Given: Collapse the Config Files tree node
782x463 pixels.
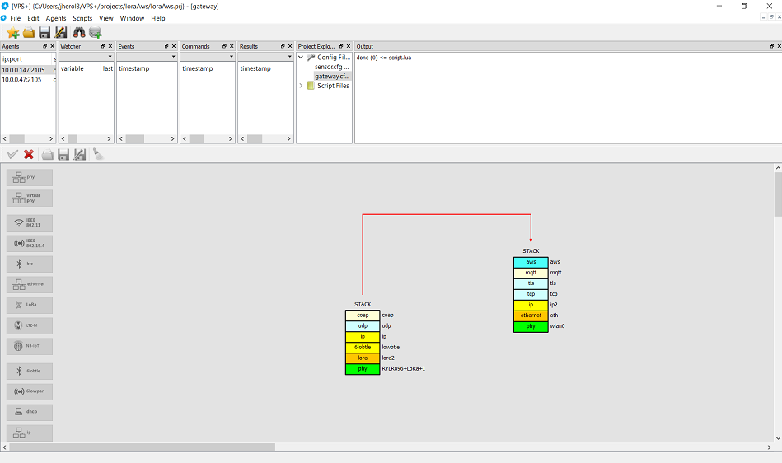Looking at the screenshot, I should coord(301,58).
